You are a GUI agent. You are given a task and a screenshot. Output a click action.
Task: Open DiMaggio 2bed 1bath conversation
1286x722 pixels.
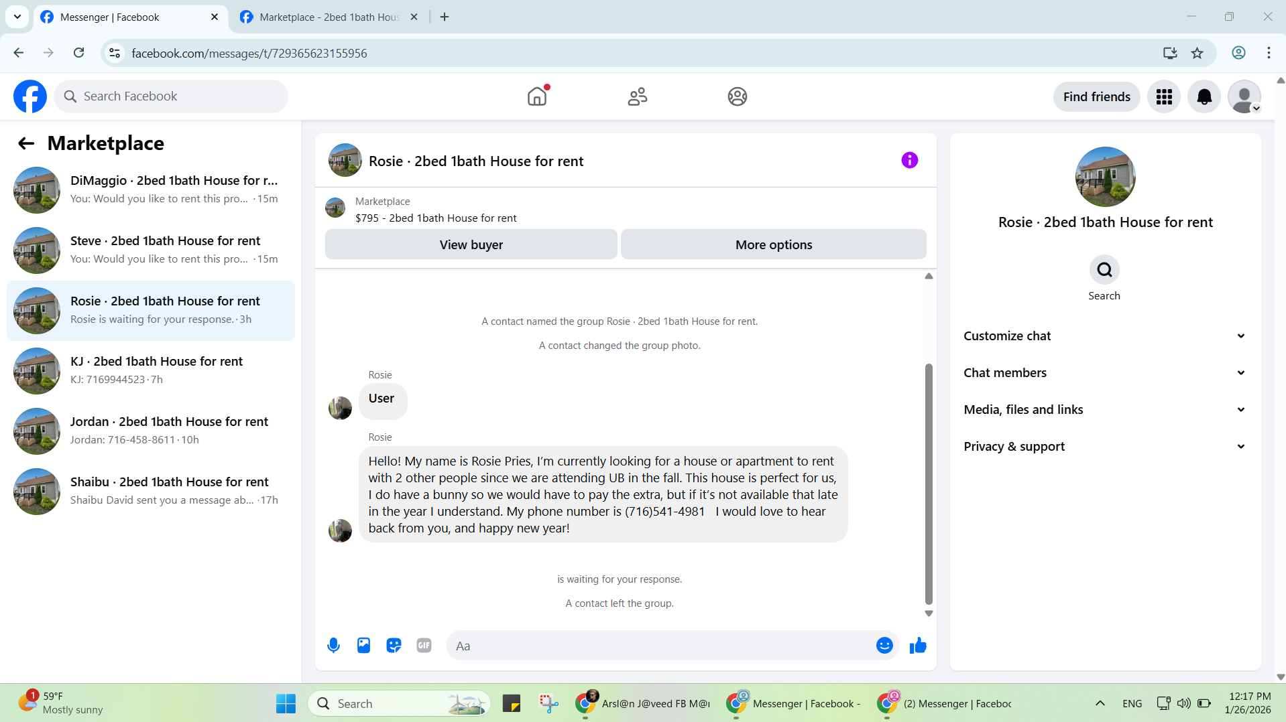coord(151,190)
